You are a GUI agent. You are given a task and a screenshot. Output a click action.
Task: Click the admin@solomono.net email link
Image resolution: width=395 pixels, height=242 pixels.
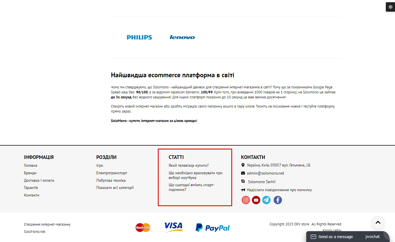[265, 173]
